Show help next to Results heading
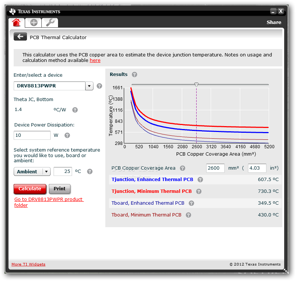296x281 pixels. 135,74
